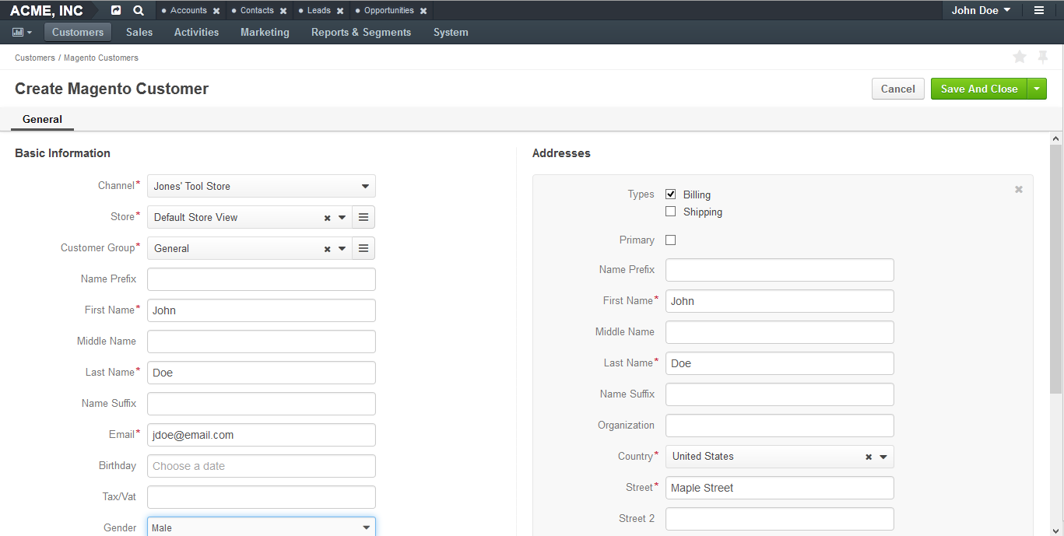Switch to the pinned Accounts tab
Viewport: 1064px width, 536px height.
pyautogui.click(x=188, y=11)
